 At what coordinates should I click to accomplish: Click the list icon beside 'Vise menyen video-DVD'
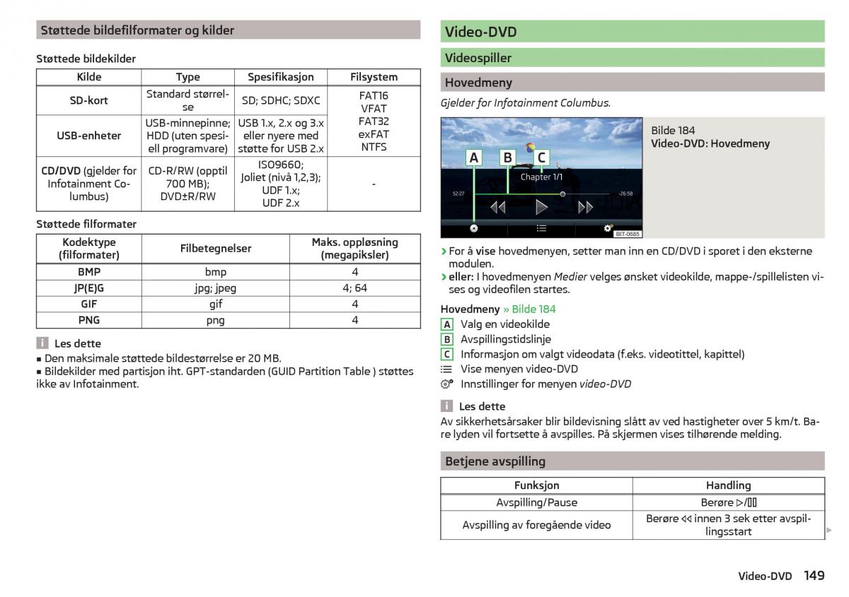pyautogui.click(x=446, y=369)
